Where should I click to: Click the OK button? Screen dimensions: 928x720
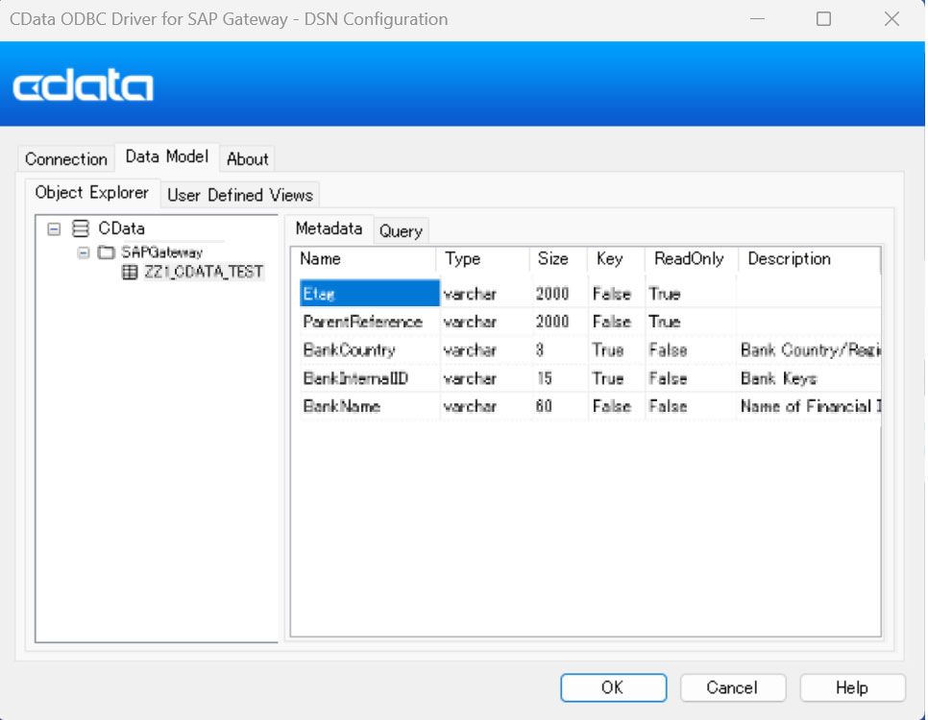coord(613,687)
